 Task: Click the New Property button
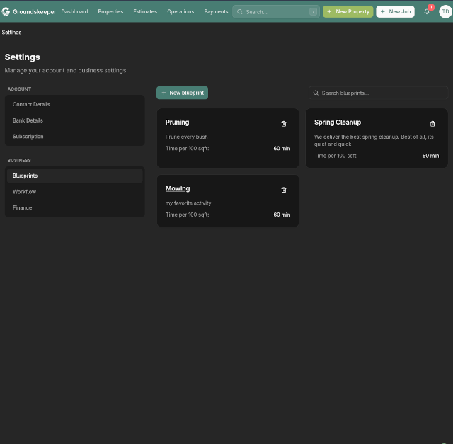(348, 11)
